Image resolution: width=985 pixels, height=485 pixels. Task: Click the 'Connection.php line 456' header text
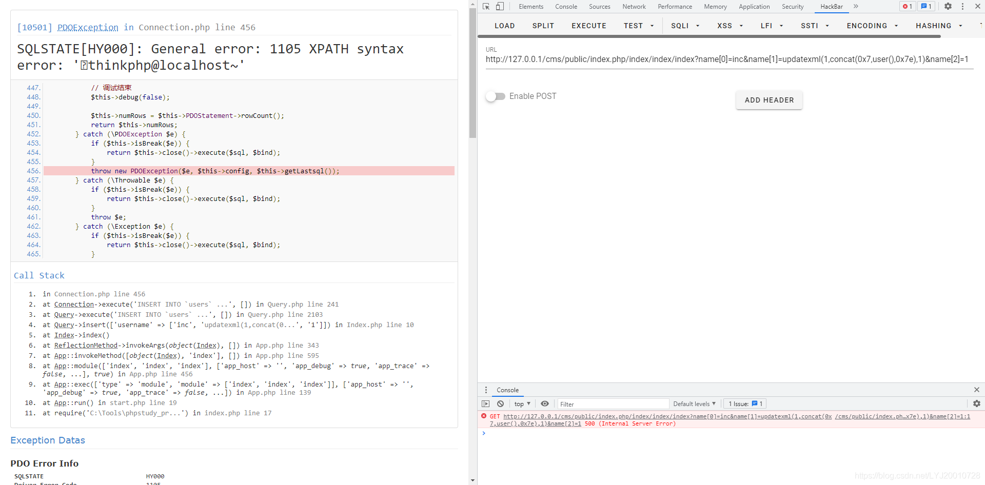click(197, 28)
